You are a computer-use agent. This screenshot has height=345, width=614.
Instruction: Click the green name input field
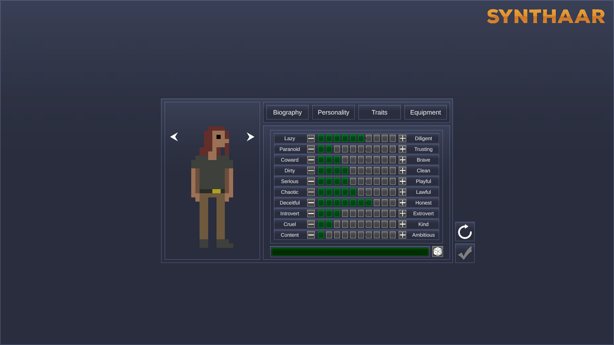click(350, 251)
